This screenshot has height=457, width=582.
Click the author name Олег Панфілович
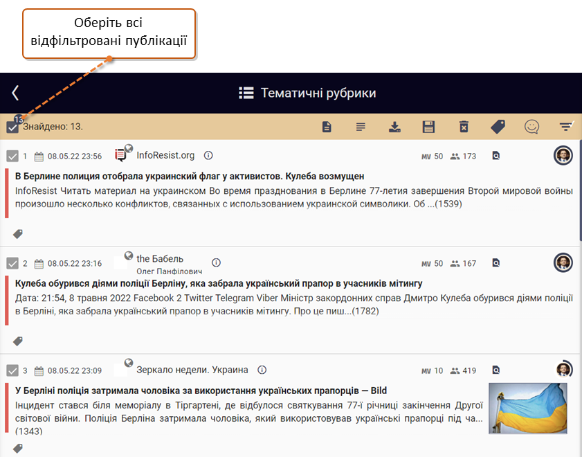170,271
